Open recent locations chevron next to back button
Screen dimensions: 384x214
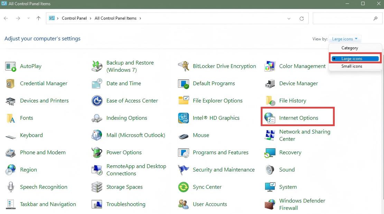[28, 18]
